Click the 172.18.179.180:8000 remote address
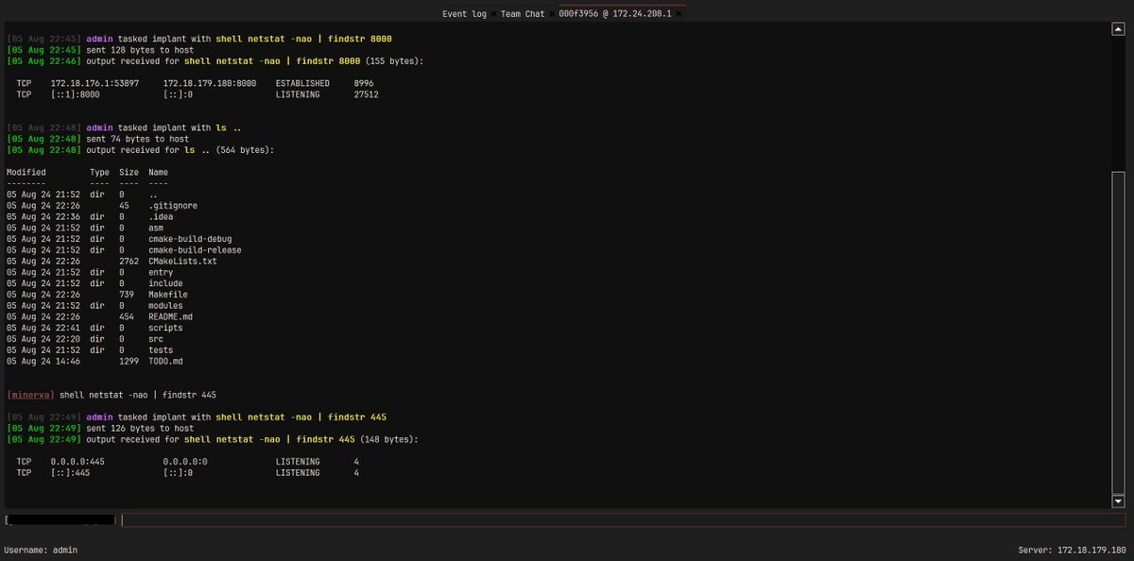The image size is (1134, 561). (x=209, y=83)
